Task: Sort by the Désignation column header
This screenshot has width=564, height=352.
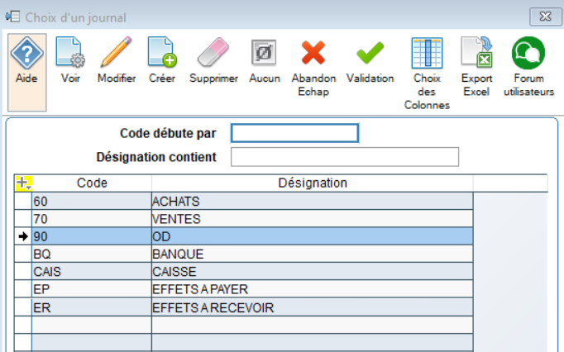Action: (x=313, y=183)
